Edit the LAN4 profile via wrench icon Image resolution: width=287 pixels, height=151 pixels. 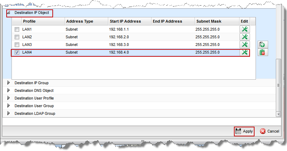pos(245,52)
